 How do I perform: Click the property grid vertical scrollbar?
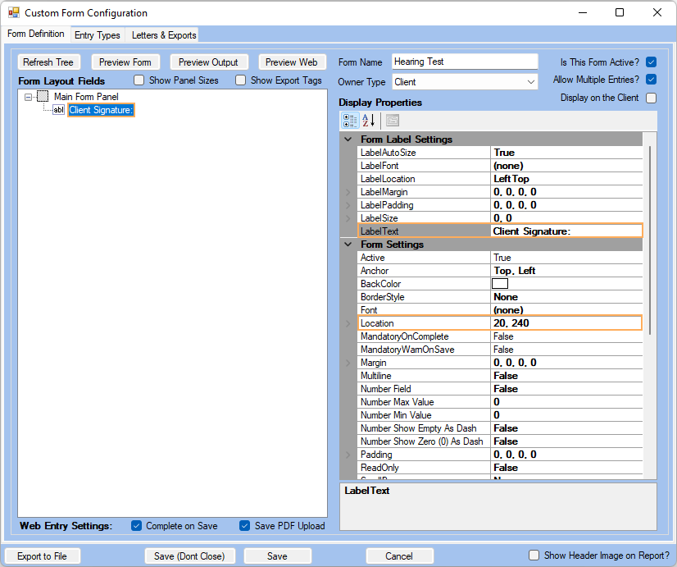pos(650,240)
